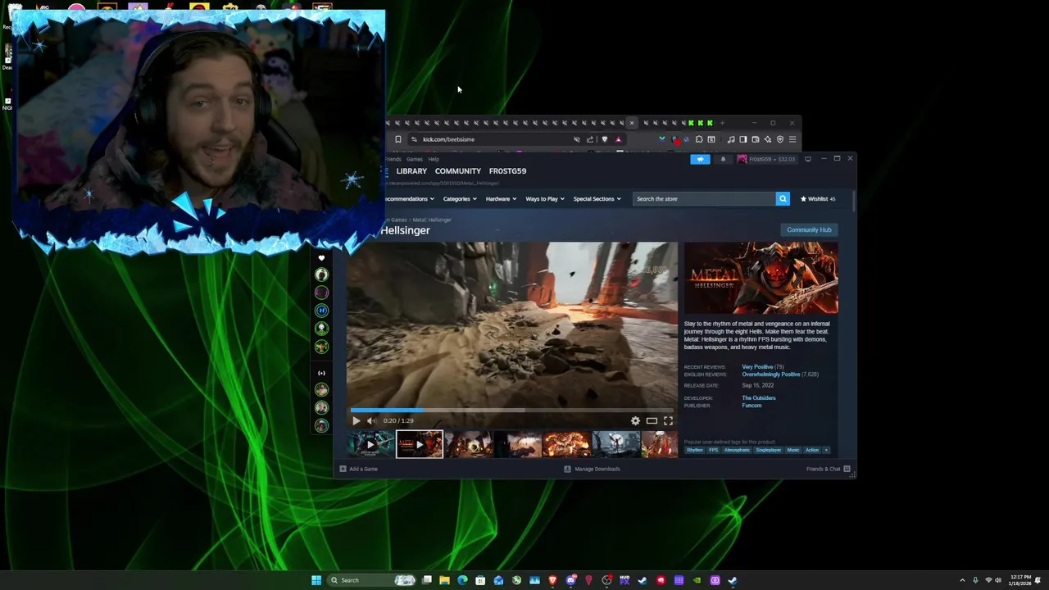
Task: Open Discord from the taskbar
Action: point(570,580)
